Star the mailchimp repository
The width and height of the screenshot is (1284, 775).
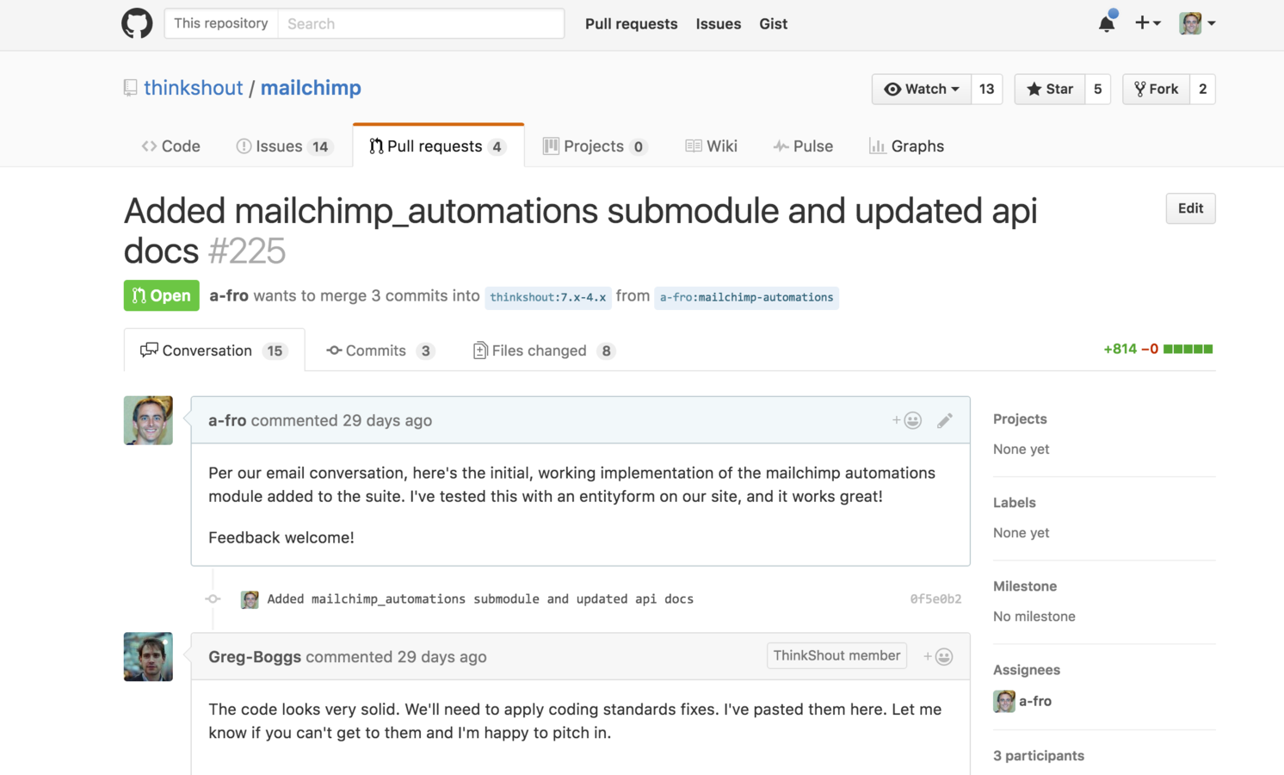coord(1050,89)
